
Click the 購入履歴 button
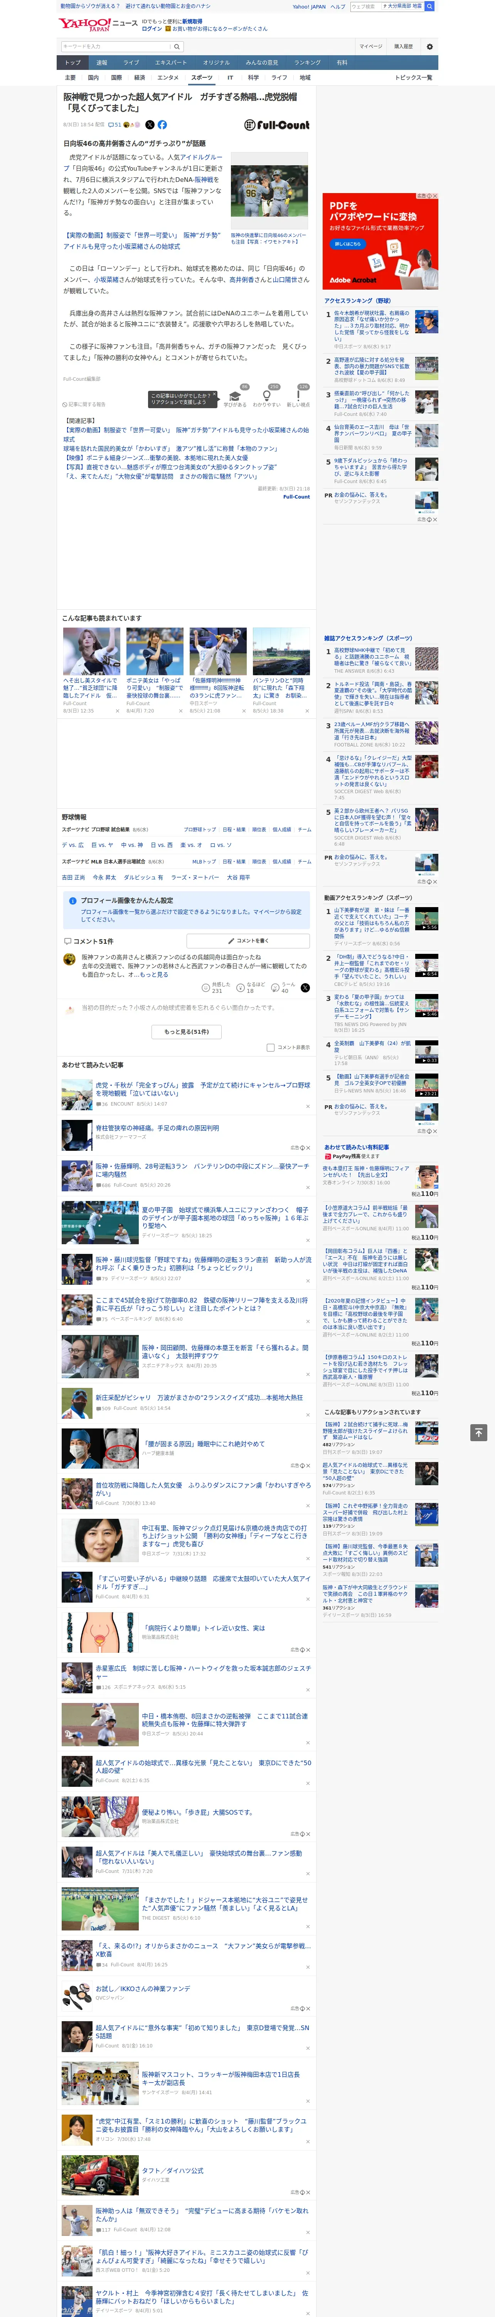tap(403, 46)
